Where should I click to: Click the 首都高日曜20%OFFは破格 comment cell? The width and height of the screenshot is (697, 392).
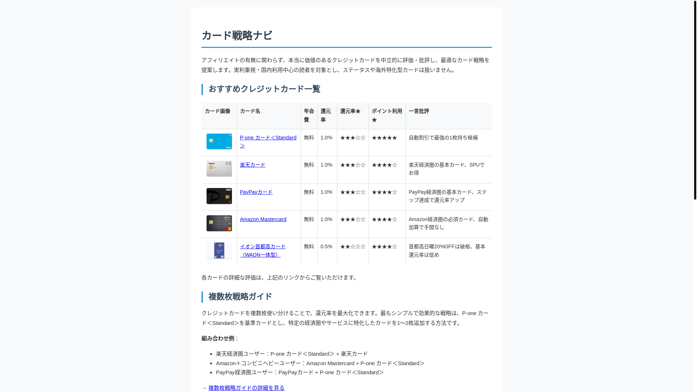pos(448,252)
